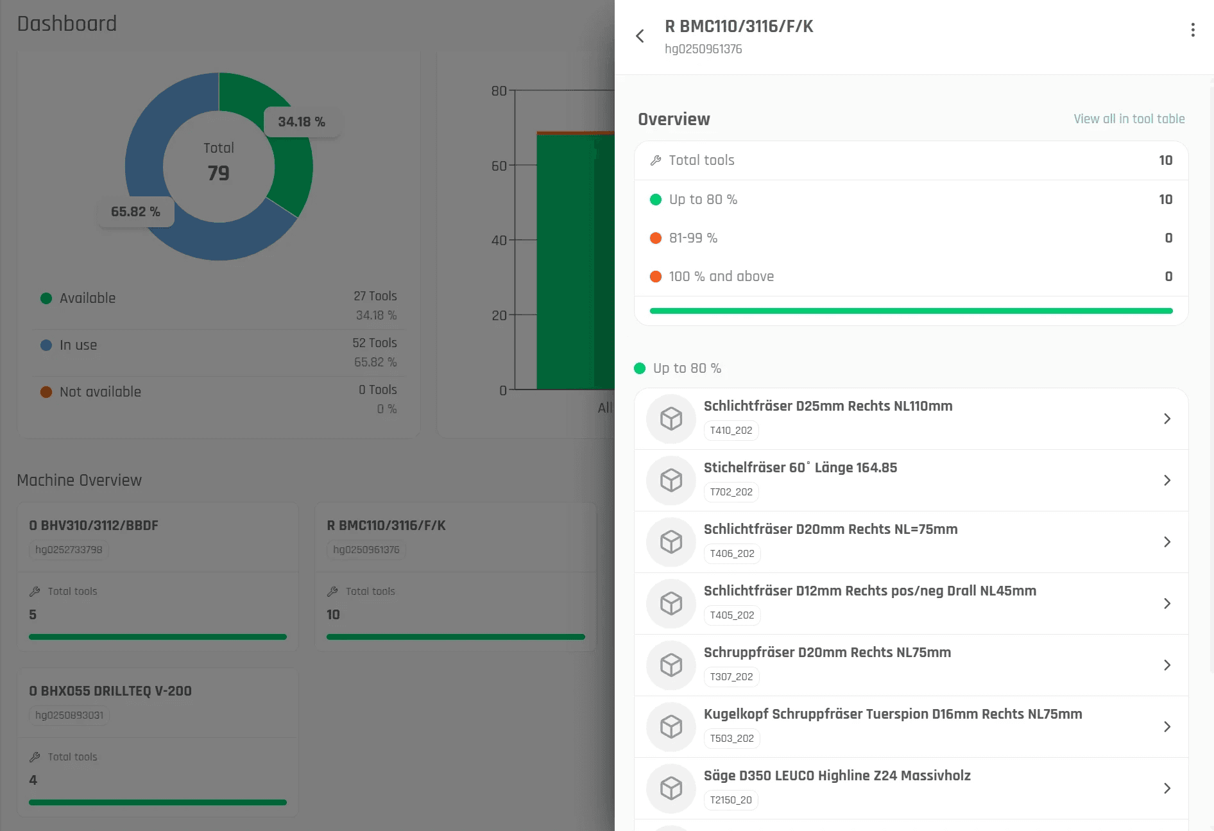Click wrench icon in O BHV310 machine card

[35, 591]
